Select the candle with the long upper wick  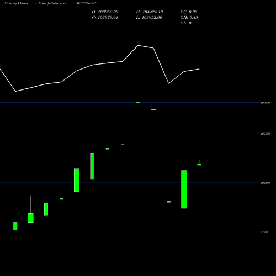tap(30, 210)
